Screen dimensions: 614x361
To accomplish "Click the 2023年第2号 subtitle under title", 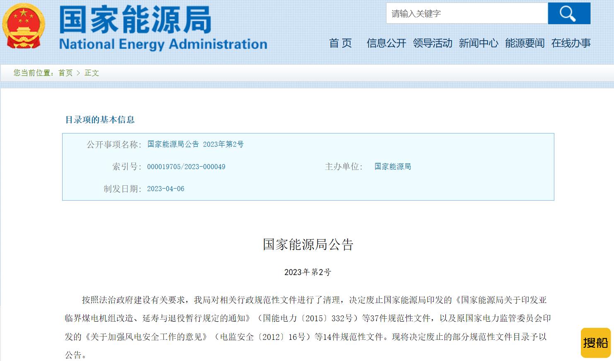I will coord(307,272).
